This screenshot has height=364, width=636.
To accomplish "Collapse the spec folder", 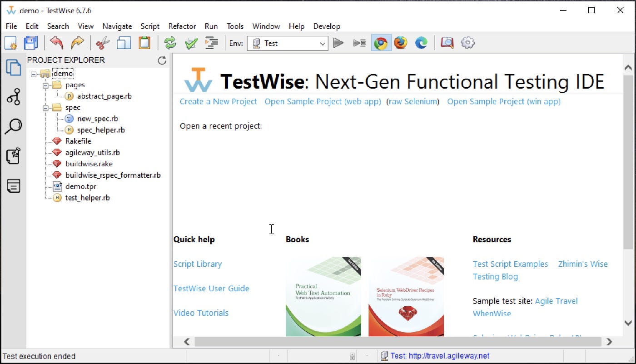I will 45,108.
